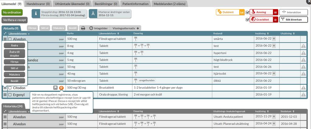Click the Ä icon for marked changes
The image size is (311, 129).
(x=93, y=13)
